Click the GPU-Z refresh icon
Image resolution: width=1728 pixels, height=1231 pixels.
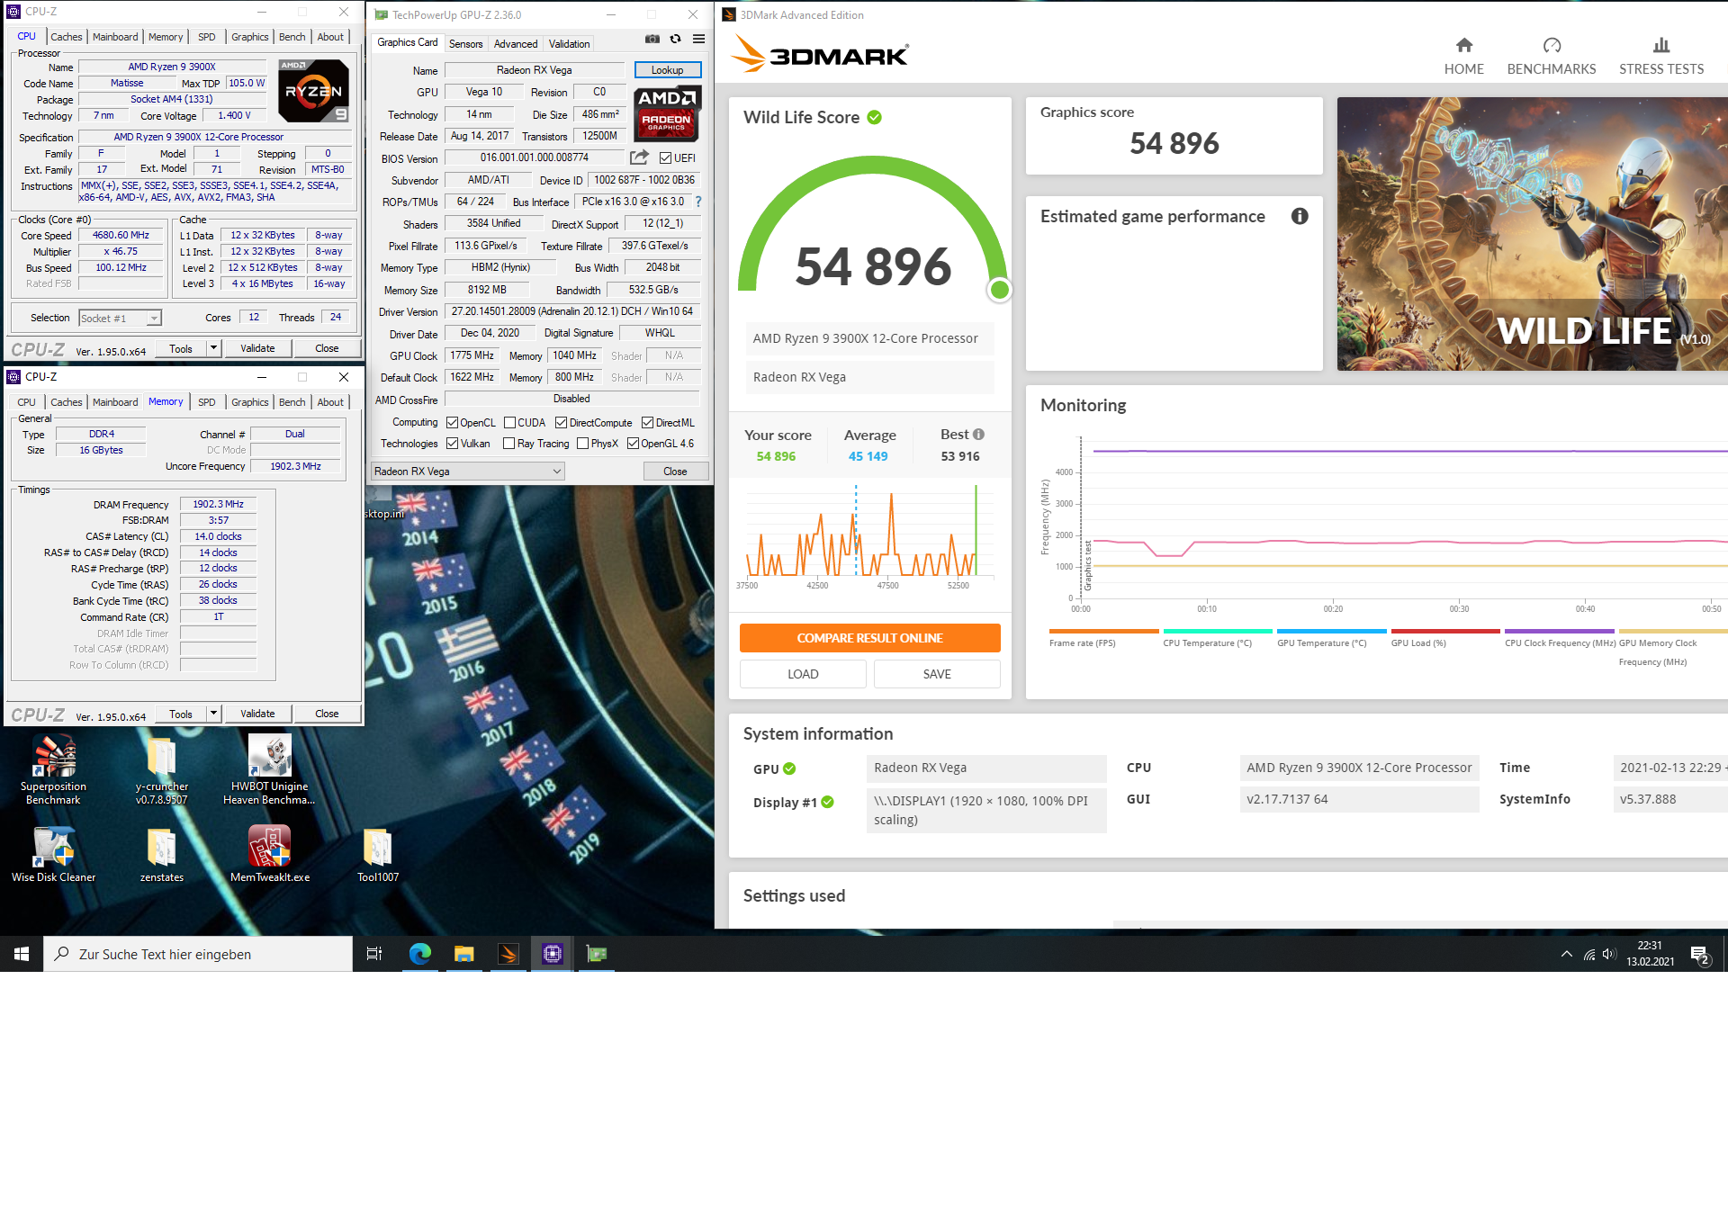click(x=676, y=39)
